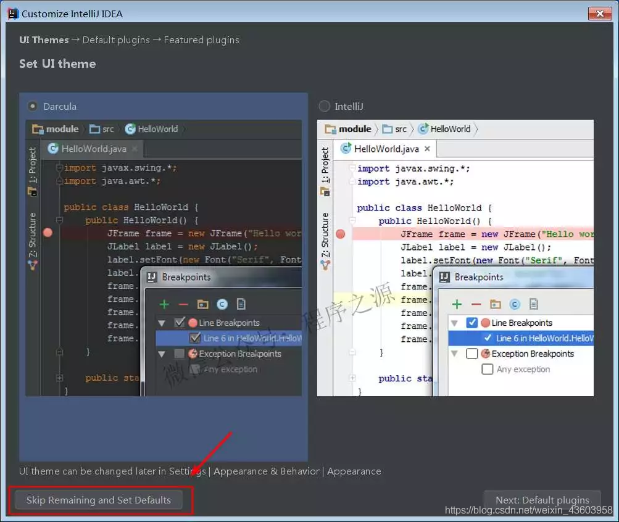Click Skip Remaining and Set Defaults button
Screen dimensions: 619x522
tap(99, 500)
